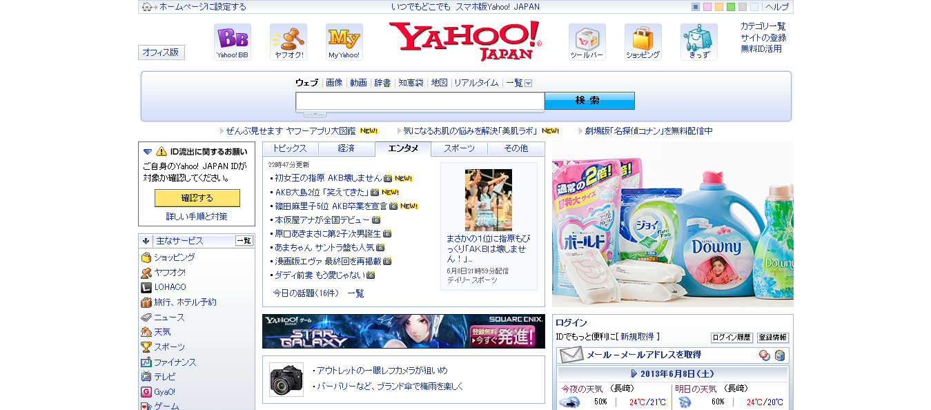Click the 天気 weather icon in sidebar
The width and height of the screenshot is (931, 410).
(x=146, y=332)
